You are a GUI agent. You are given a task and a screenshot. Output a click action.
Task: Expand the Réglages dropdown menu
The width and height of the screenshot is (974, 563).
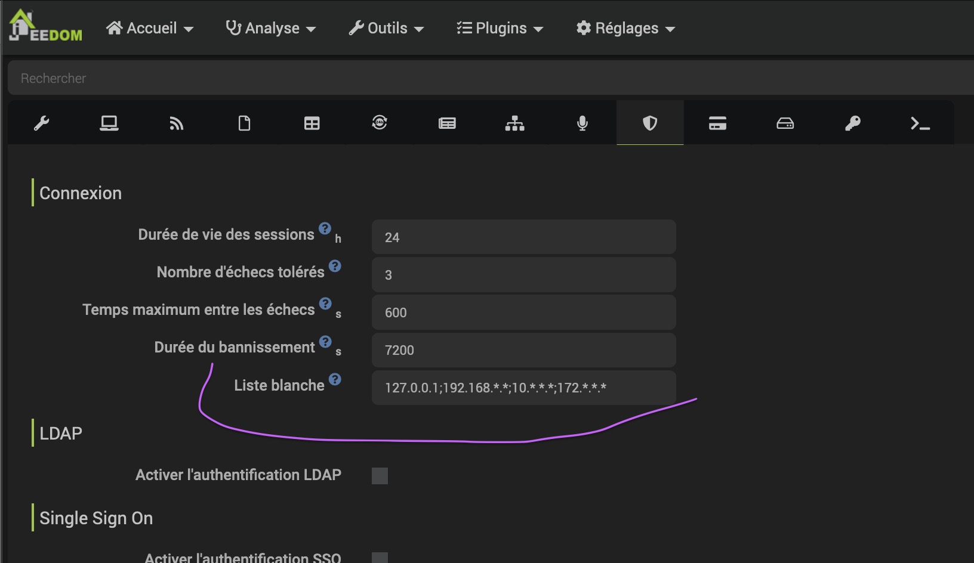click(625, 28)
